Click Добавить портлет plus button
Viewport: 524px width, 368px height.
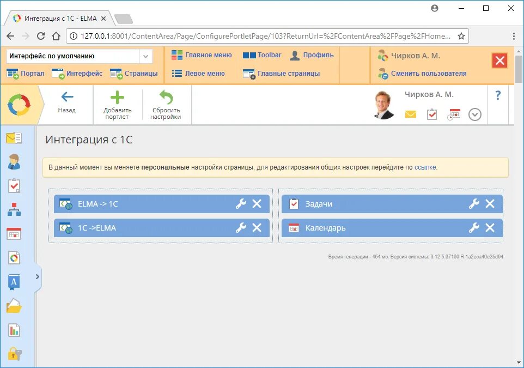tap(117, 105)
